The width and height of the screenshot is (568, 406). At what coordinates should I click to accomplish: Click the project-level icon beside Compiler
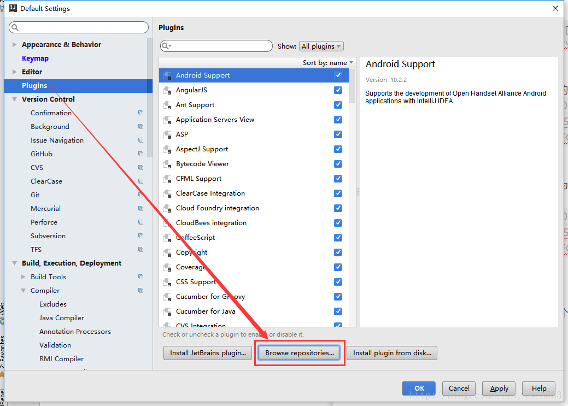[x=140, y=291]
